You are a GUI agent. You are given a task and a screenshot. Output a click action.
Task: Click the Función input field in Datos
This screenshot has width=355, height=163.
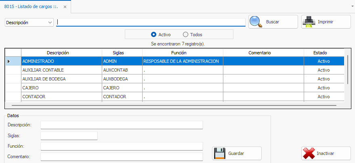click(122, 146)
